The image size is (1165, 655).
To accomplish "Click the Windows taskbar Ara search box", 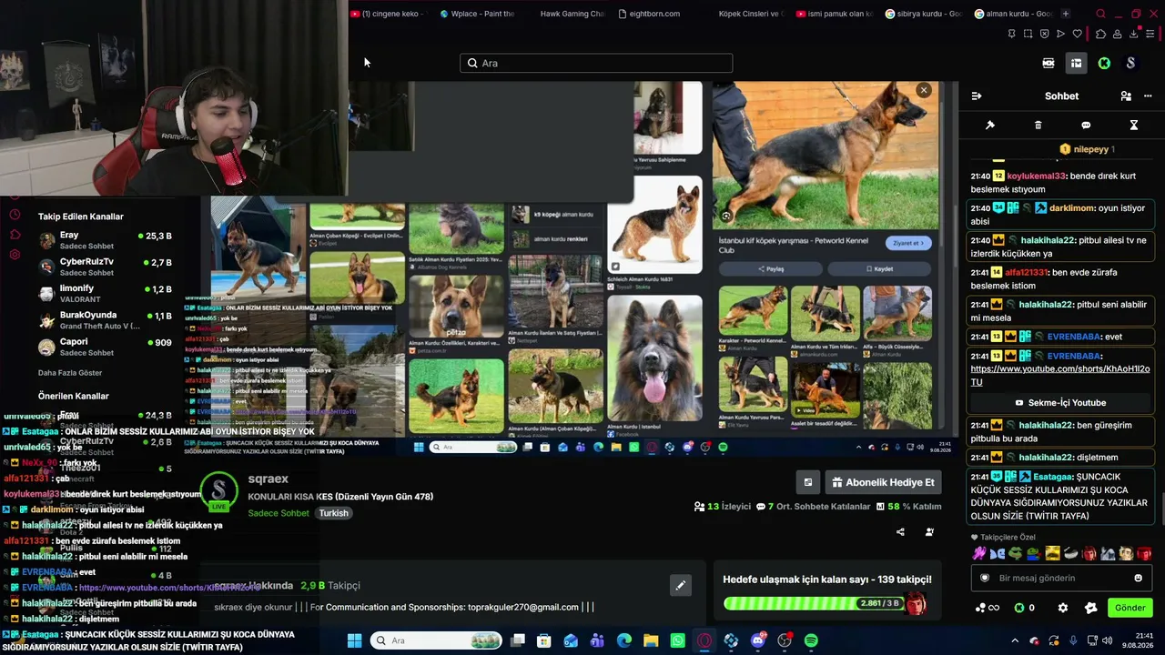I will 437,640.
